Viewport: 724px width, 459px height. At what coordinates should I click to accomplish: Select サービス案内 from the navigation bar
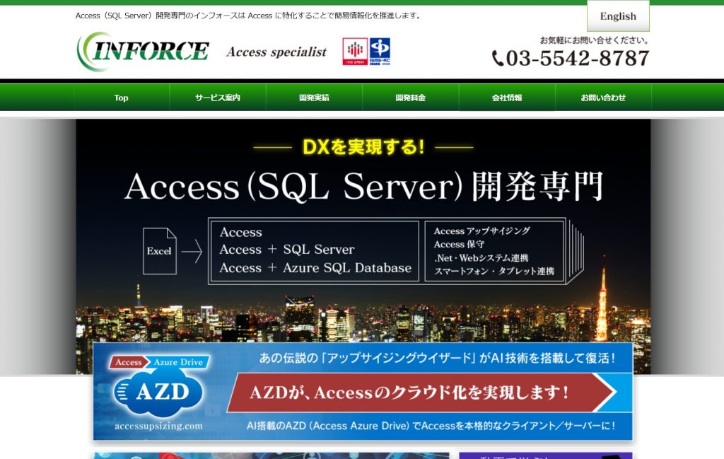[x=217, y=98]
